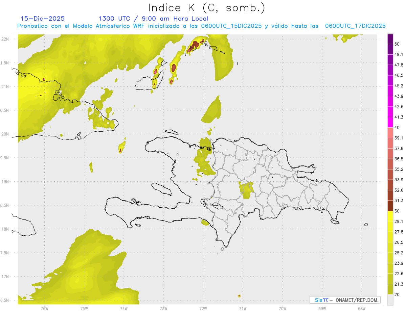Click the latitude label "17N"
The height and width of the screenshot is (313, 406).
pos(5,277)
